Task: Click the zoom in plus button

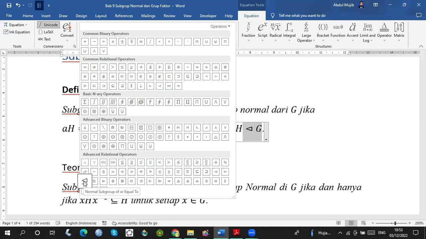Action: point(409,223)
